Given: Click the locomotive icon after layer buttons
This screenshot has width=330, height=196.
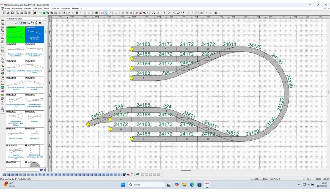Looking at the screenshot, I should click(124, 175).
